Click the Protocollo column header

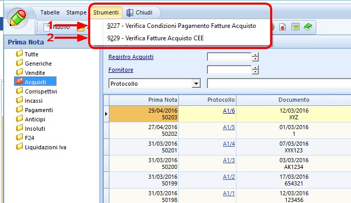tap(207, 100)
